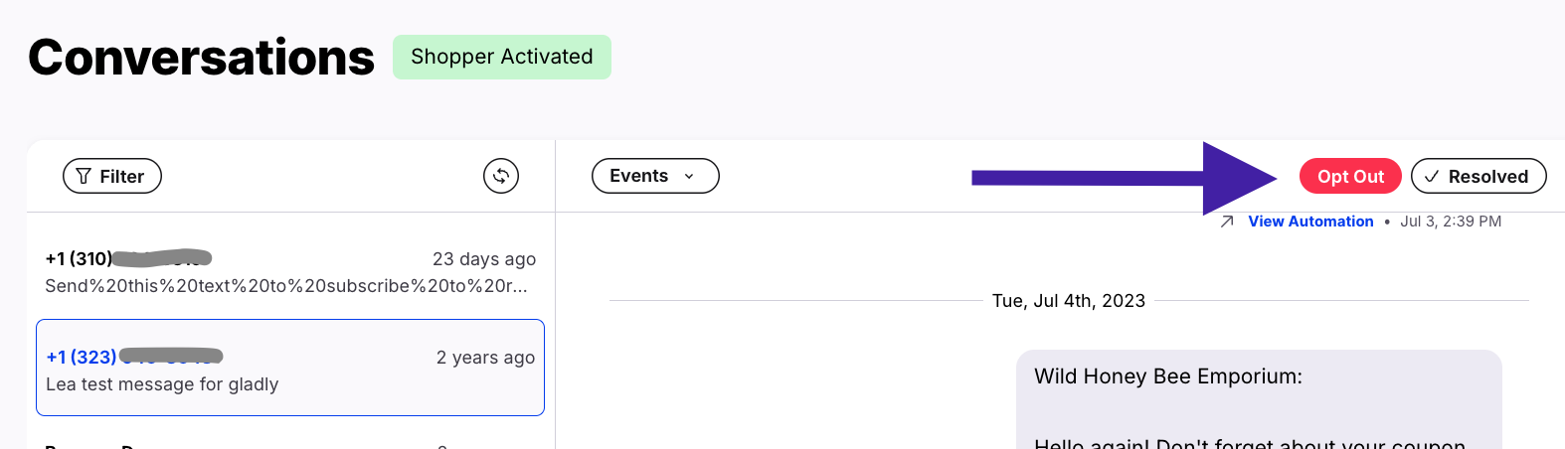1565x449 pixels.
Task: Open the Events dropdown menu
Action: [654, 176]
